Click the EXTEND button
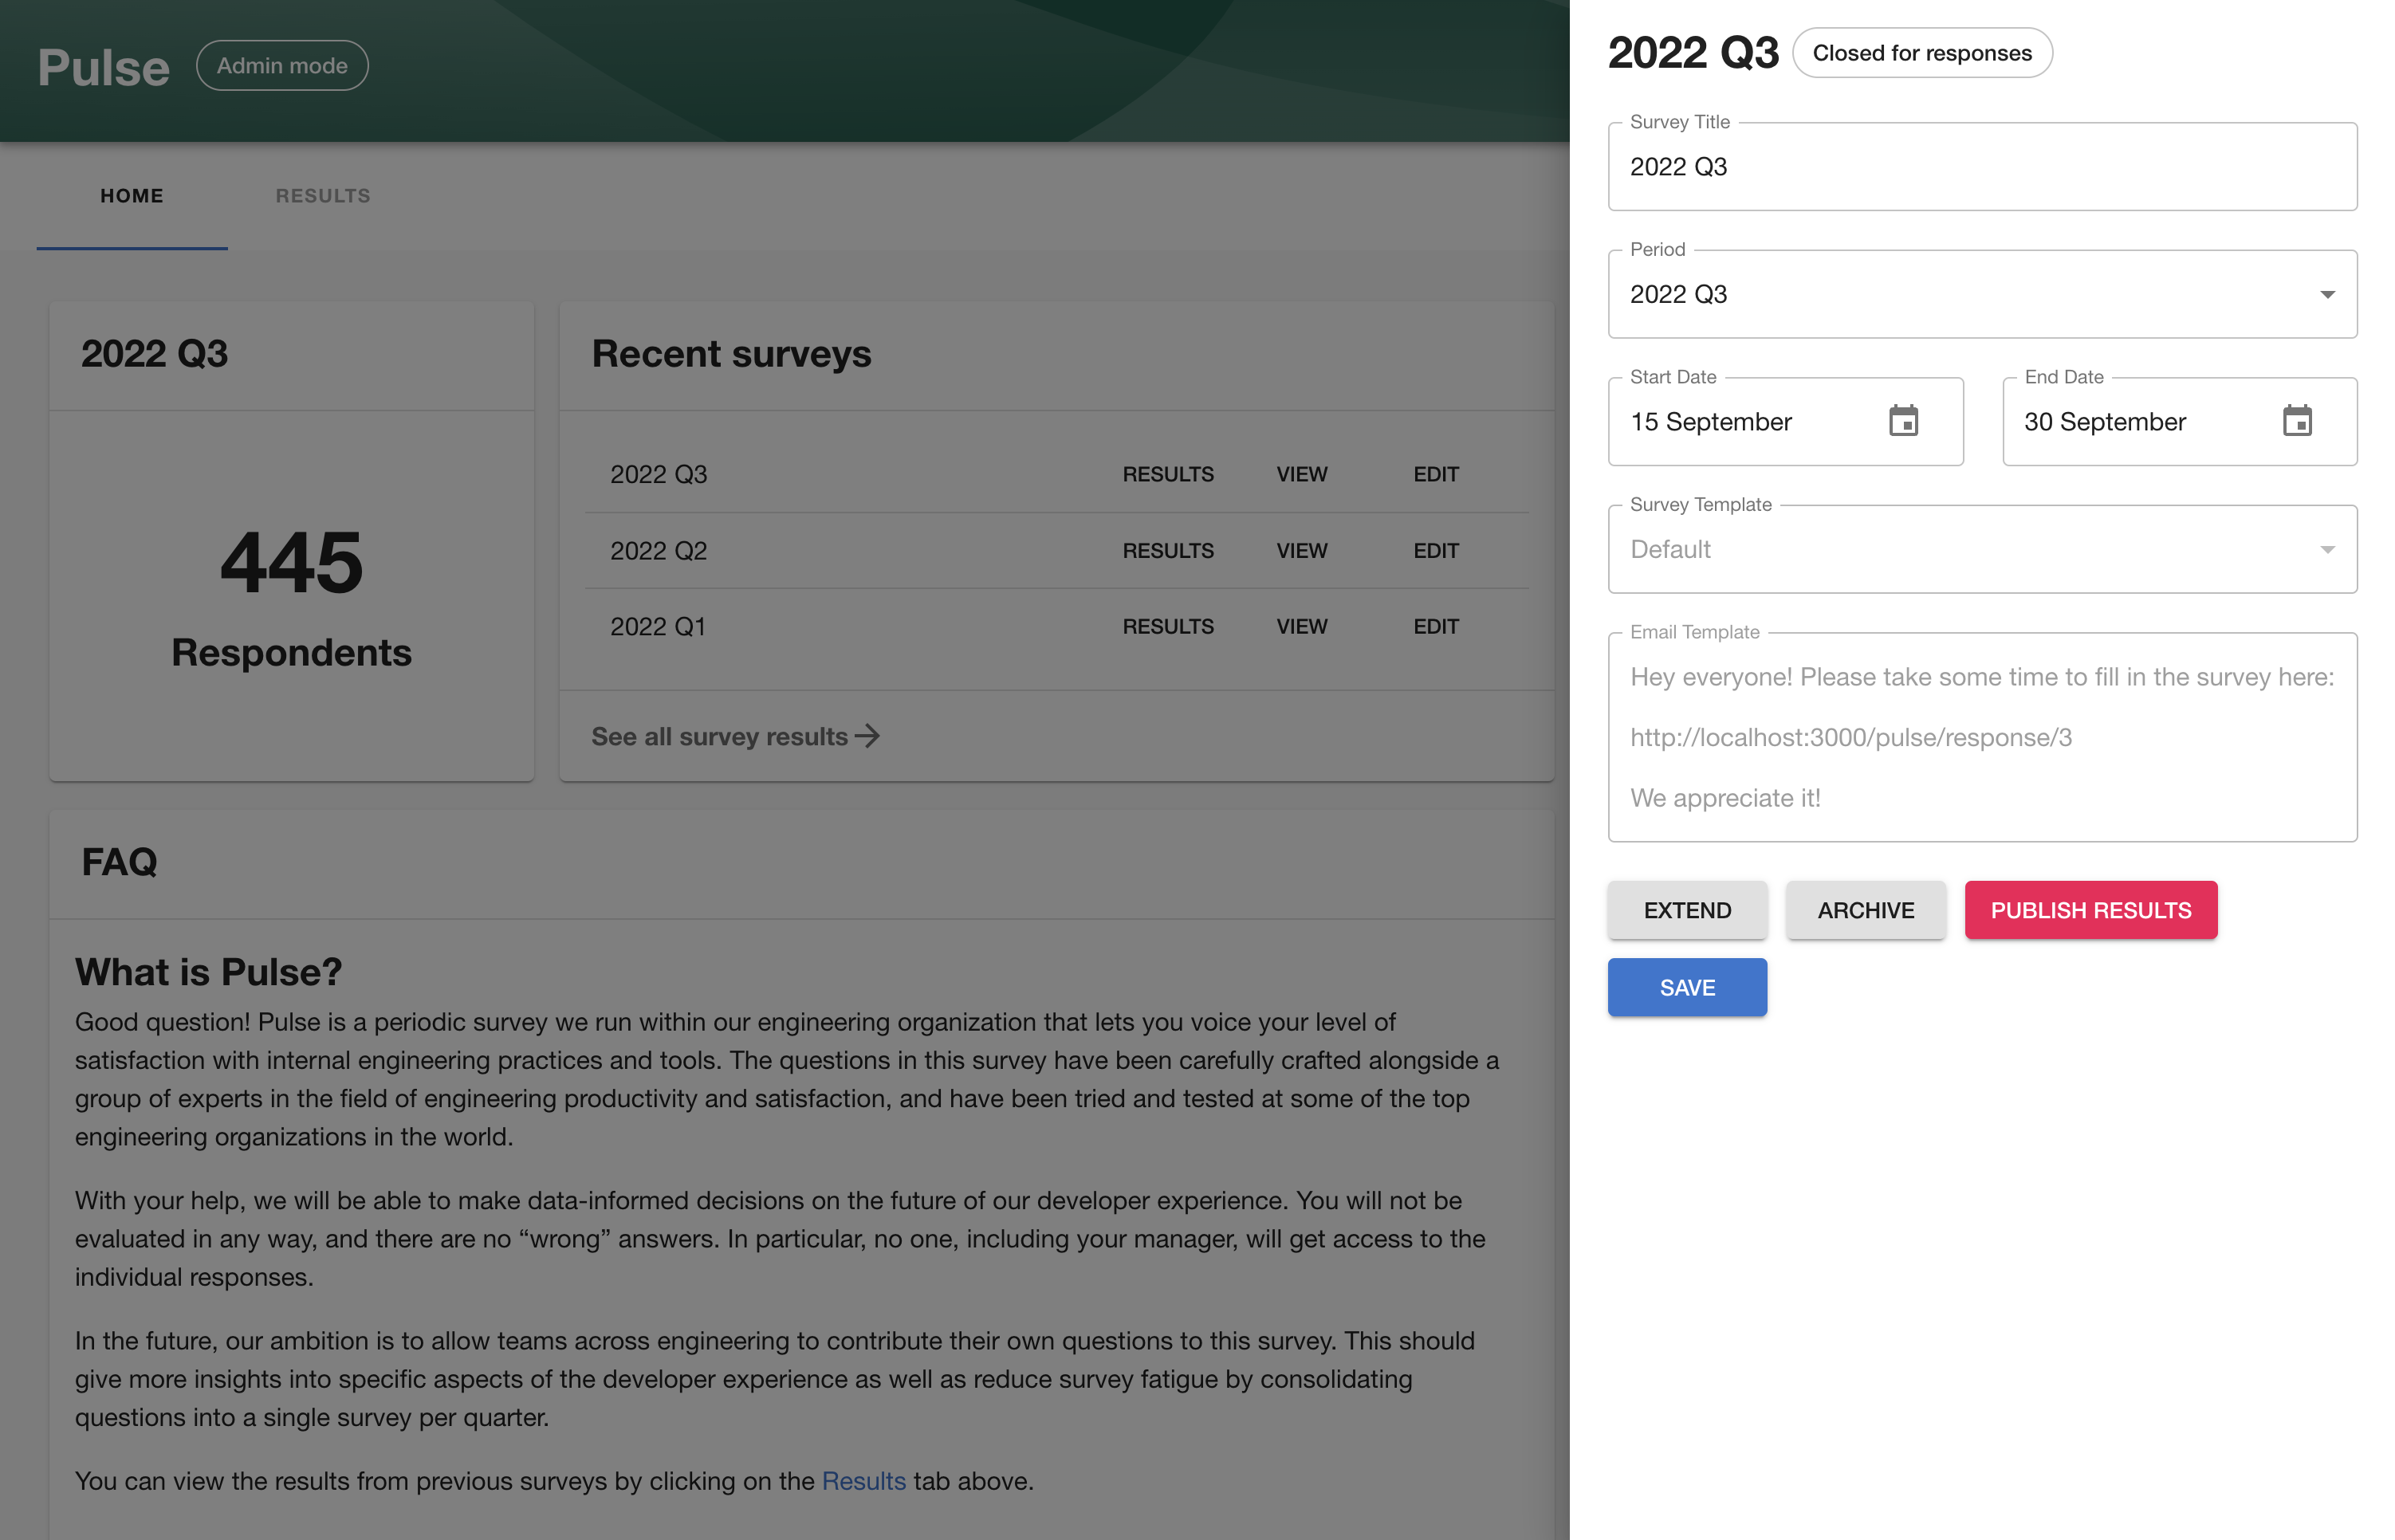2395x1540 pixels. [1687, 910]
